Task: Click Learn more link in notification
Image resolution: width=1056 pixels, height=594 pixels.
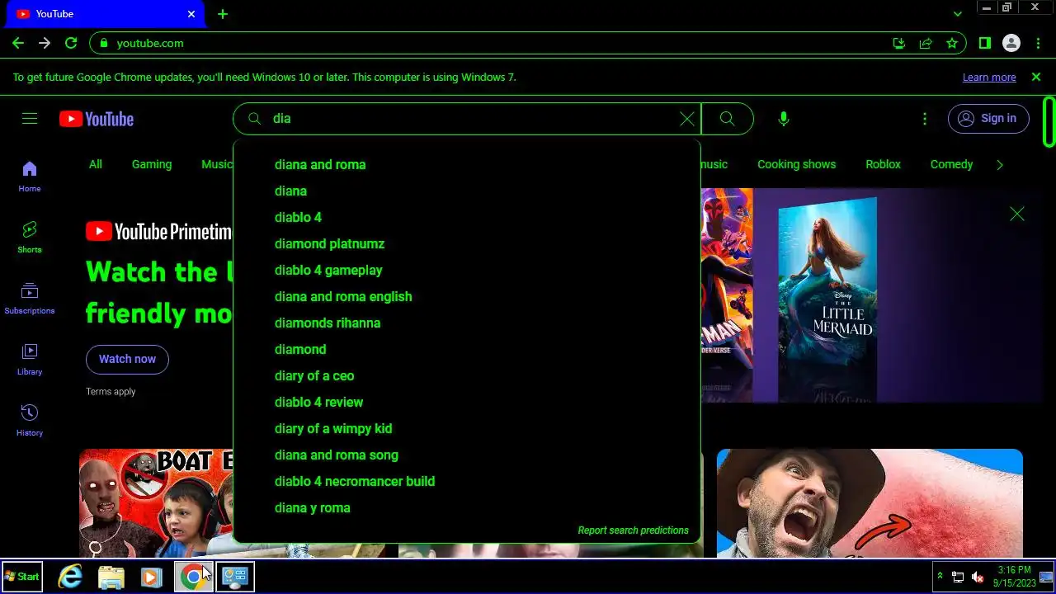Action: tap(989, 77)
